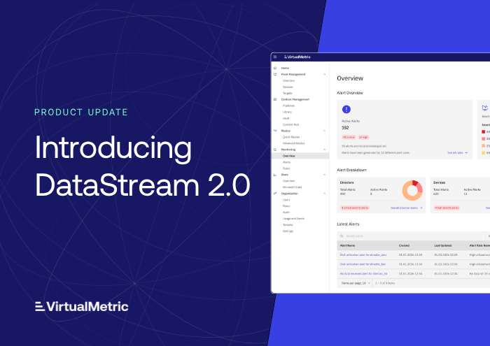Open the items per page dropdown
Image resolution: width=490 pixels, height=346 pixels.
click(x=356, y=283)
